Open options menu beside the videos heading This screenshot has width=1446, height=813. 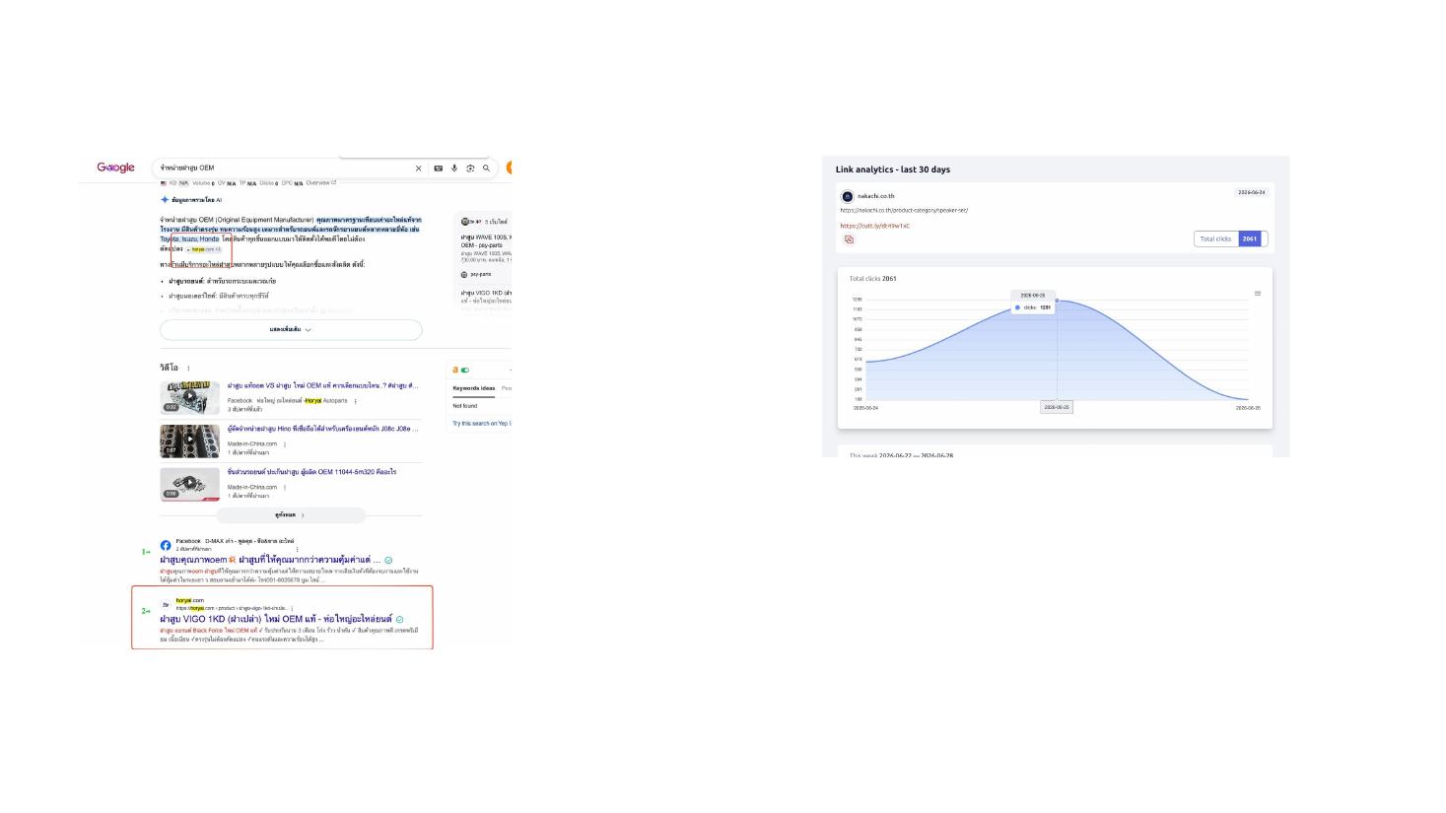click(x=188, y=369)
